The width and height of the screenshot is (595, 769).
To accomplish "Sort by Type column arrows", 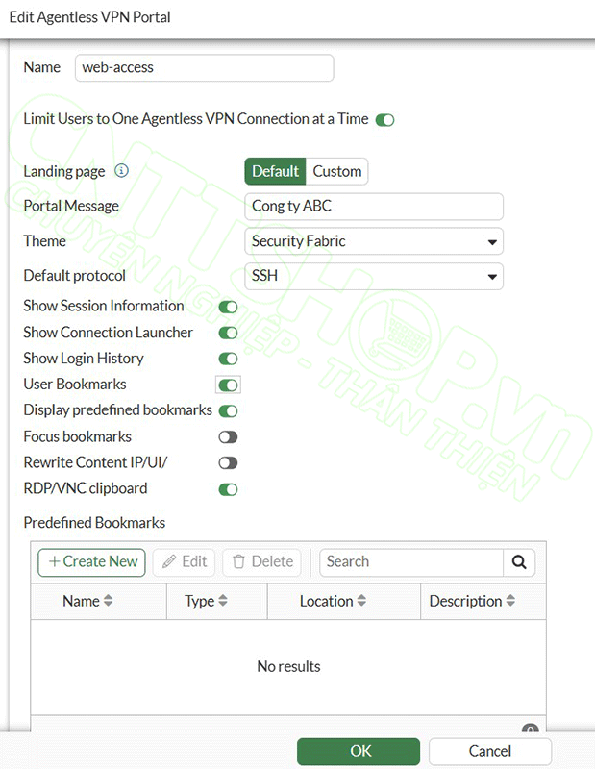I will (x=223, y=602).
